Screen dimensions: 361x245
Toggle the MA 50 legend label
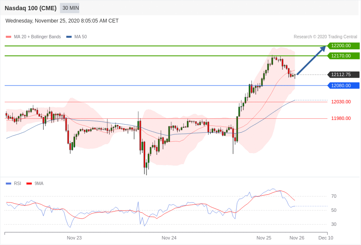(81, 37)
